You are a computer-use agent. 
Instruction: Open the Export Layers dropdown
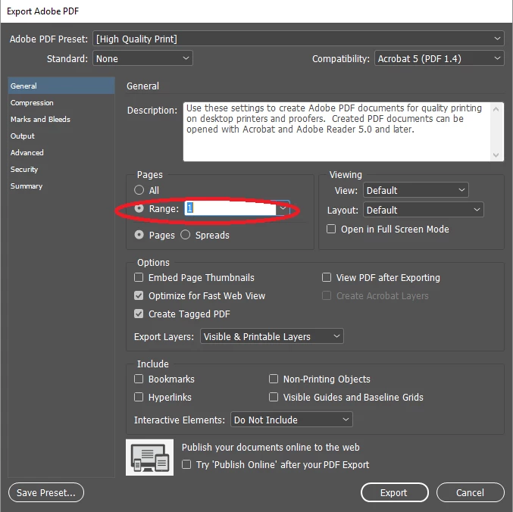click(272, 336)
